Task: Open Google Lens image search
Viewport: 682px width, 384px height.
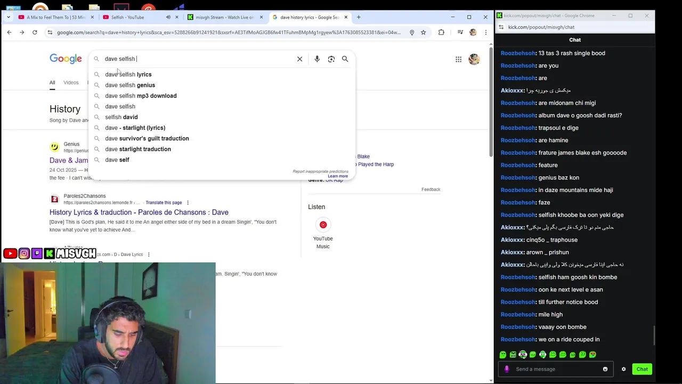Action: (x=331, y=59)
